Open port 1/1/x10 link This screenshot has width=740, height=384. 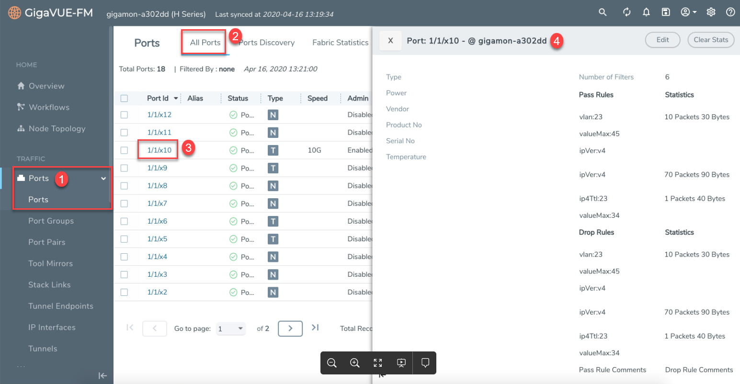point(159,150)
